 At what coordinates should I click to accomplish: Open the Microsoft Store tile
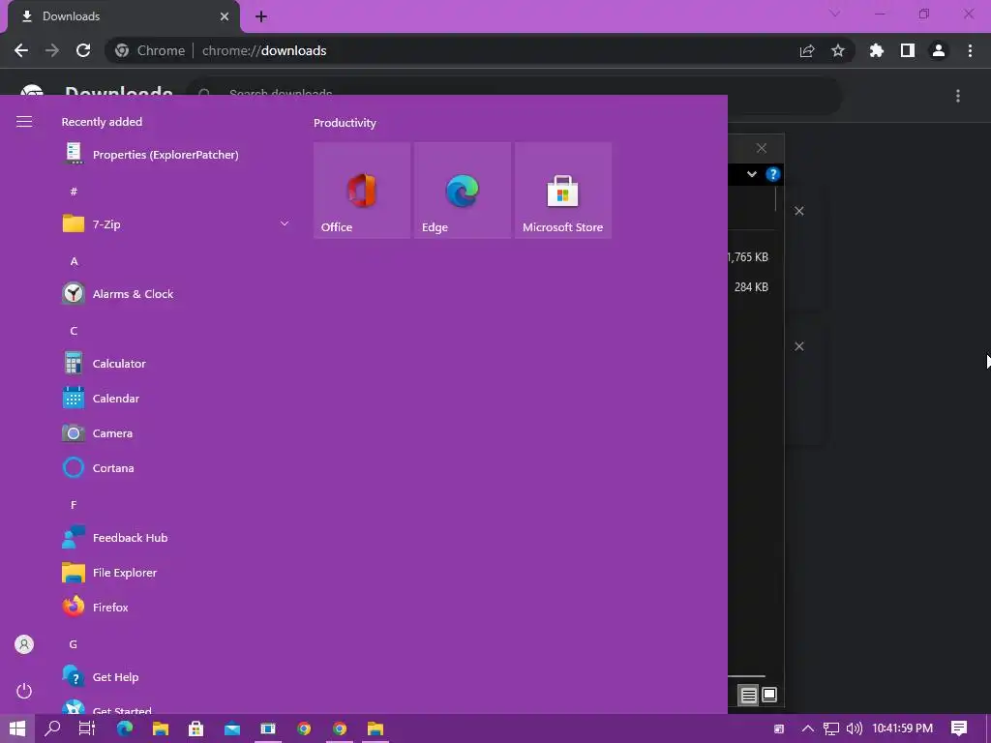(x=563, y=191)
